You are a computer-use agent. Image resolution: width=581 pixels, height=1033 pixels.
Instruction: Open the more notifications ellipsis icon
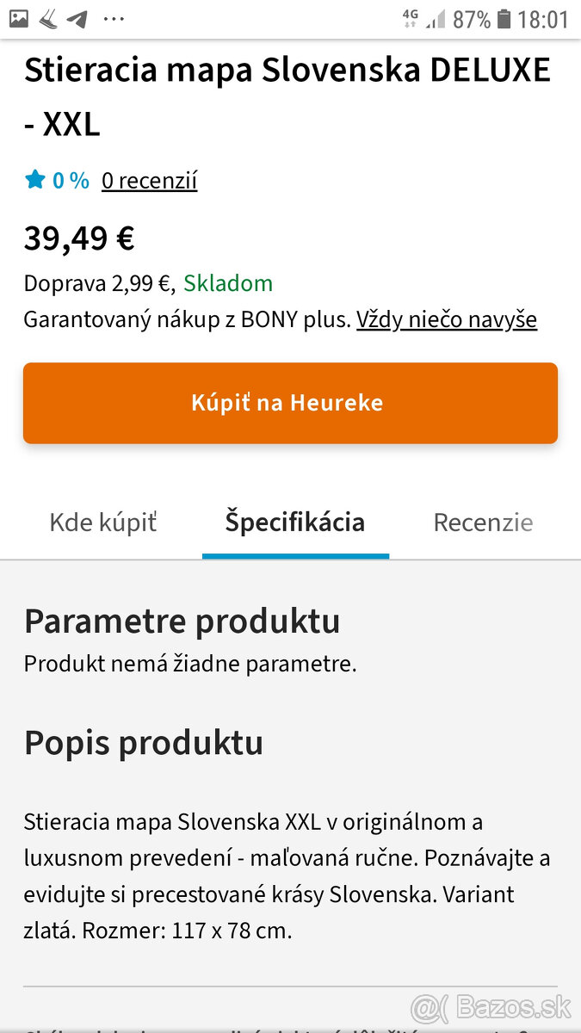tap(113, 18)
